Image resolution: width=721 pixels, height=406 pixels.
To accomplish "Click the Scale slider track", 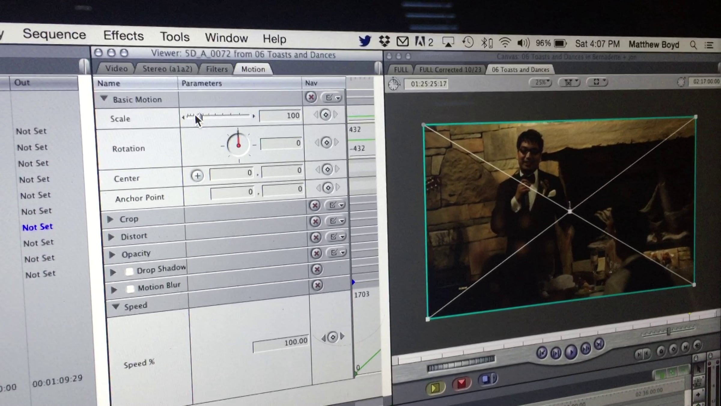I will (x=228, y=115).
